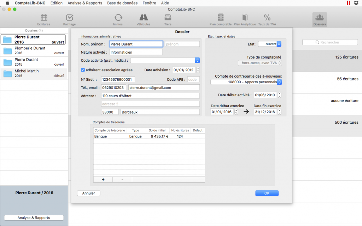Open the Type de comptabilité dropdown
Screen dimensions: 362x226
pyautogui.click(x=260, y=63)
